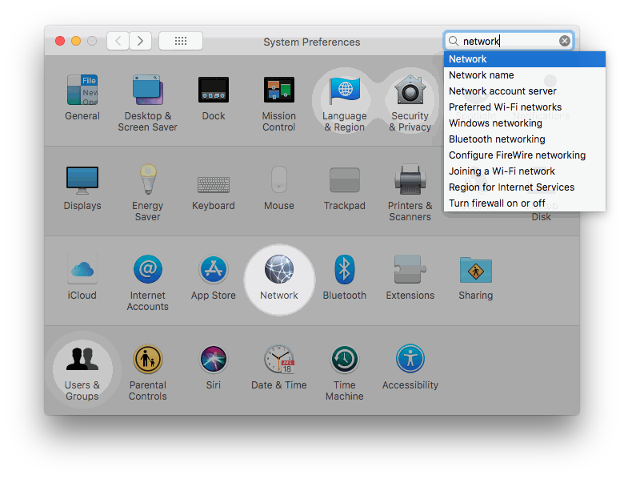Go back with the left arrow button

(x=118, y=41)
